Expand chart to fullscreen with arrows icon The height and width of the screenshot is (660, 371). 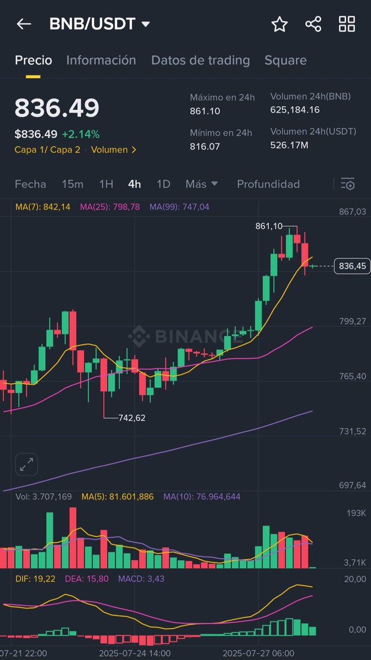coord(26,465)
